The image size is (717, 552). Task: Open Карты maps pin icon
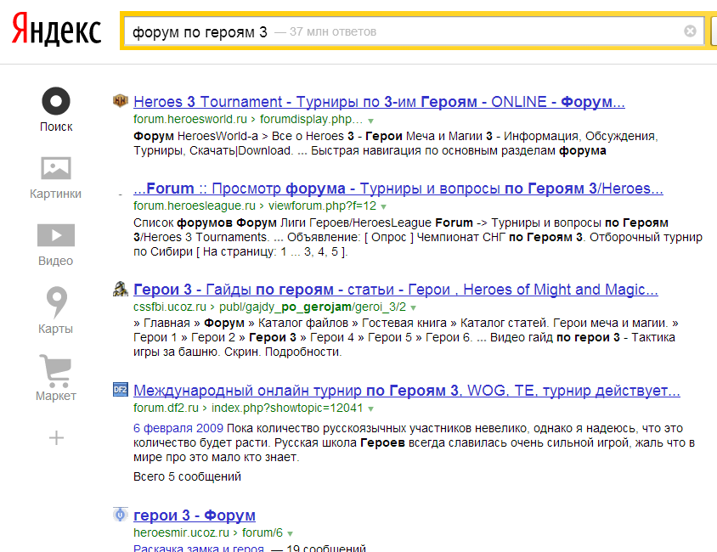coord(57,302)
